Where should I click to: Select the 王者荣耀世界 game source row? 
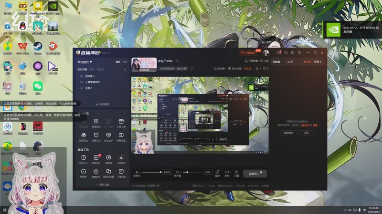[x=102, y=82]
